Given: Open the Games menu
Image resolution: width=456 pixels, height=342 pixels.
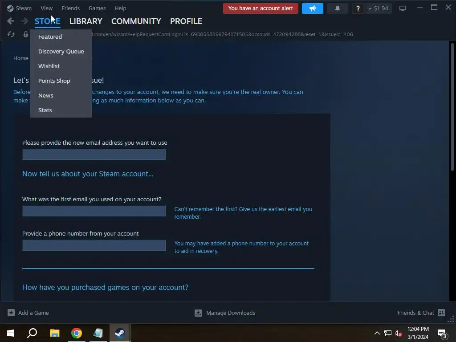Looking at the screenshot, I should pyautogui.click(x=97, y=8).
